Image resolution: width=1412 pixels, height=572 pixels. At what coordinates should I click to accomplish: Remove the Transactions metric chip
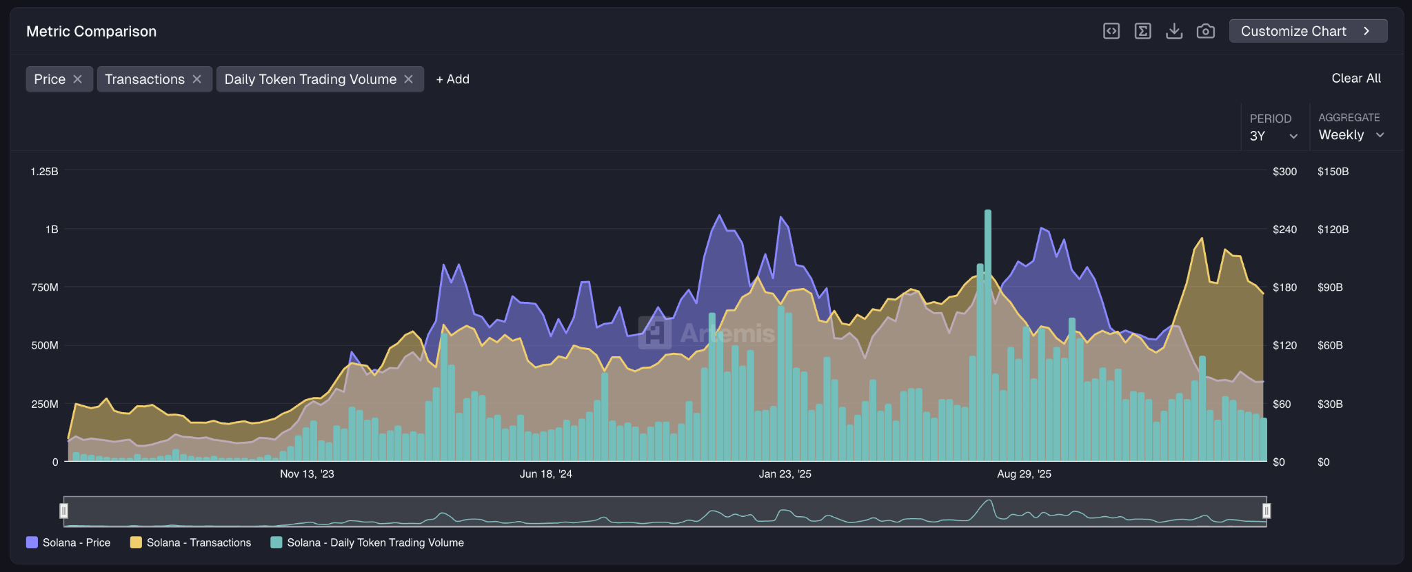click(x=197, y=79)
